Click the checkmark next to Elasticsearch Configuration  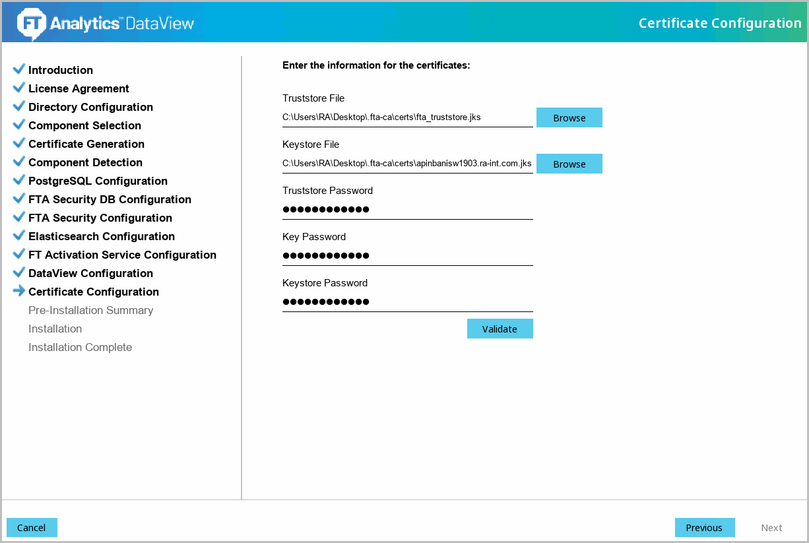(19, 236)
